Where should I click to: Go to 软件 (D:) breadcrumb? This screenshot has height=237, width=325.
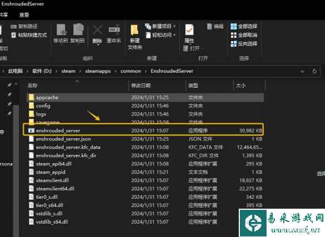[x=42, y=71]
